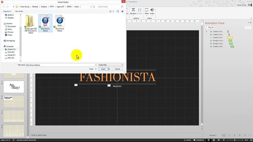This screenshot has height=142, width=253.
Task: Open Dropbox in the navigation pane
Action: pos(9,18)
